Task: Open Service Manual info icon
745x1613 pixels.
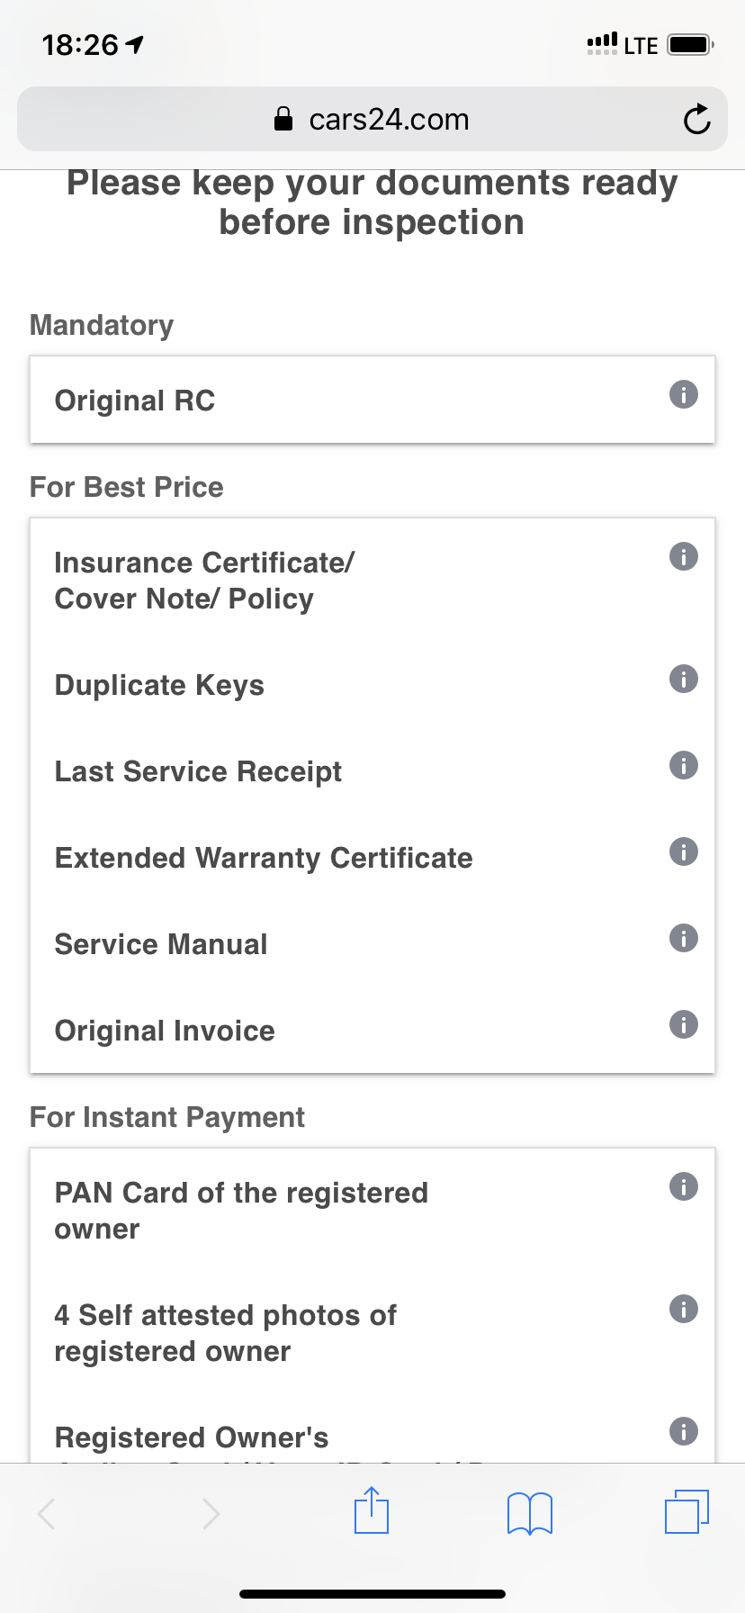Action: (x=684, y=938)
